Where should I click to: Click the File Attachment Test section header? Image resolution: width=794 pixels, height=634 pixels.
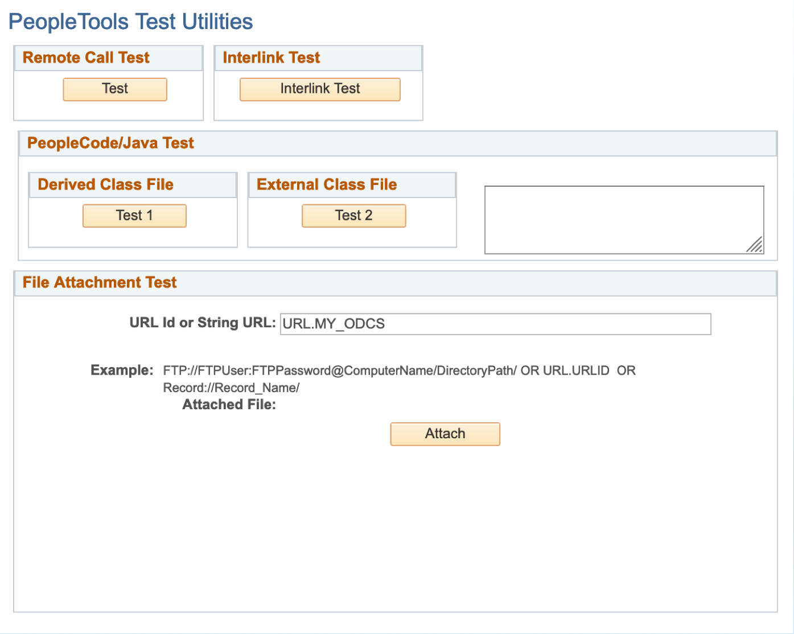pos(100,283)
